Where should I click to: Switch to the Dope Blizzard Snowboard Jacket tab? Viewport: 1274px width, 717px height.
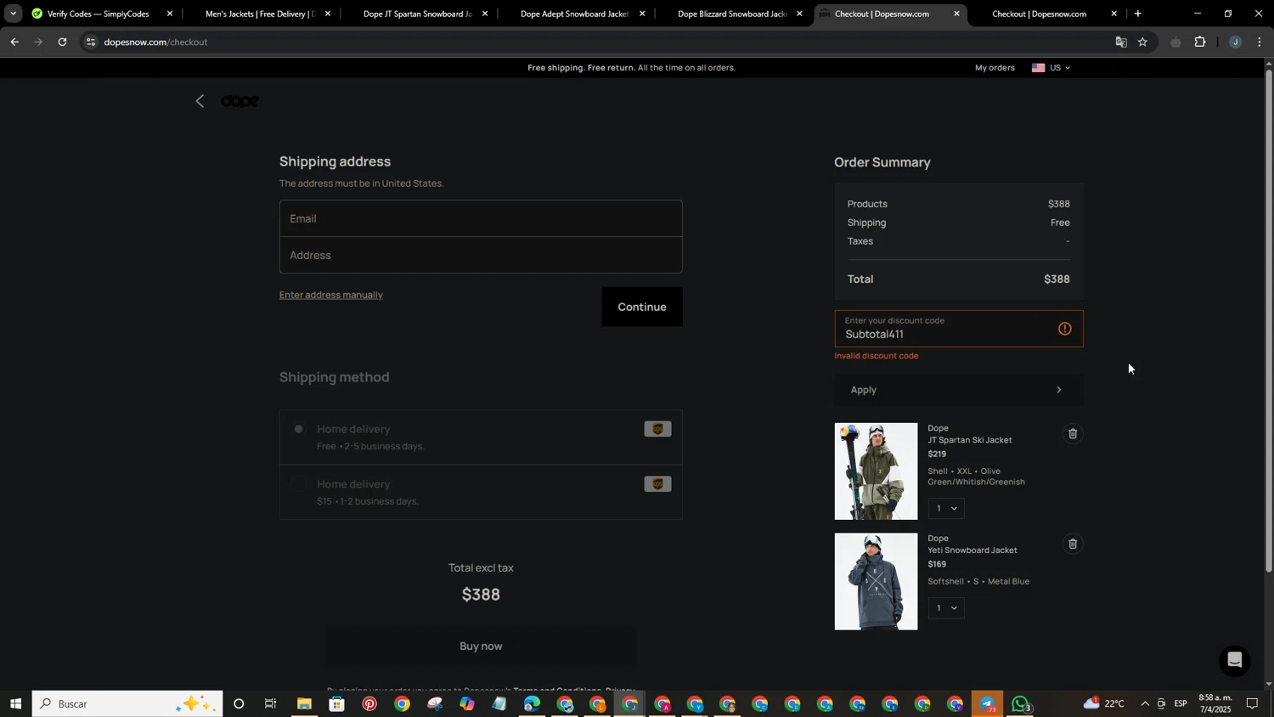coord(732,14)
